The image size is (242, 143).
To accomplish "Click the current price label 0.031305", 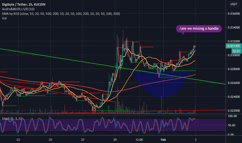I will [233, 46].
